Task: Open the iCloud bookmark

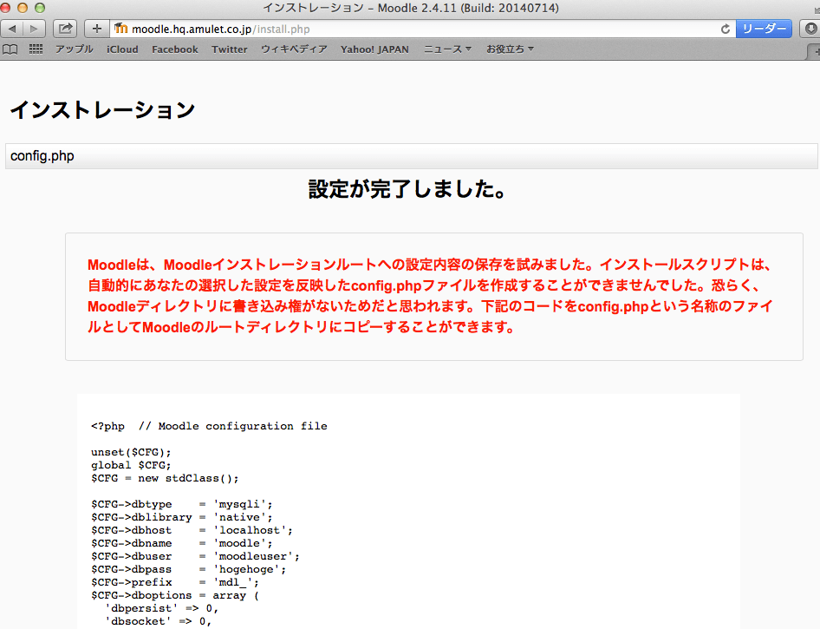Action: [122, 49]
